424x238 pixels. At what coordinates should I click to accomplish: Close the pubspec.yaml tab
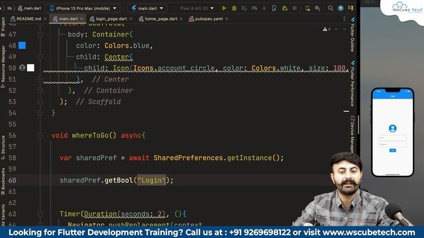[x=227, y=19]
